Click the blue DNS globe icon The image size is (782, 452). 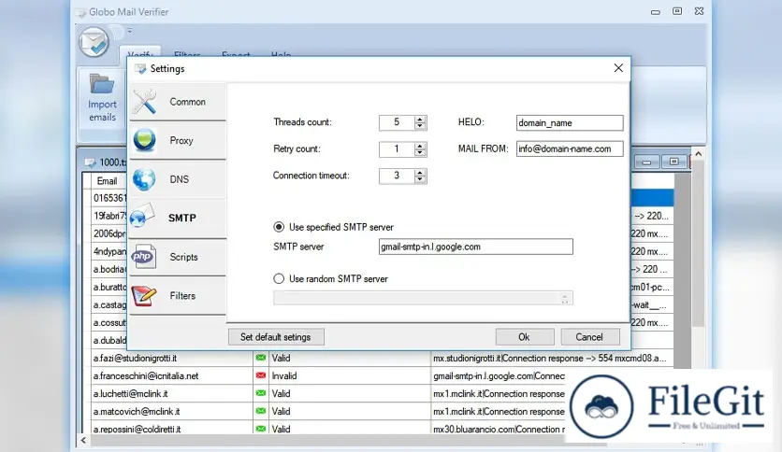[144, 179]
